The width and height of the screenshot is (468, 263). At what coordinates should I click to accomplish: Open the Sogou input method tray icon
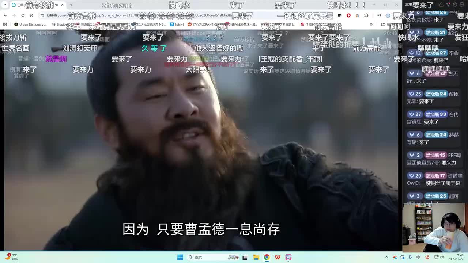[427, 257]
